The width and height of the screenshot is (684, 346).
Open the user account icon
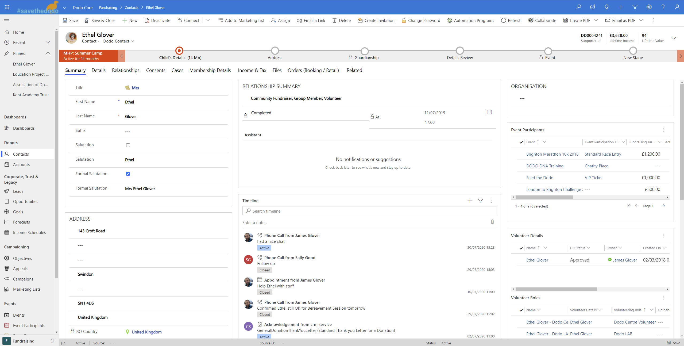click(677, 7)
